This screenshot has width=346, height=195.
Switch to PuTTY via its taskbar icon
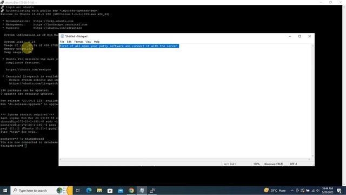tap(152, 190)
